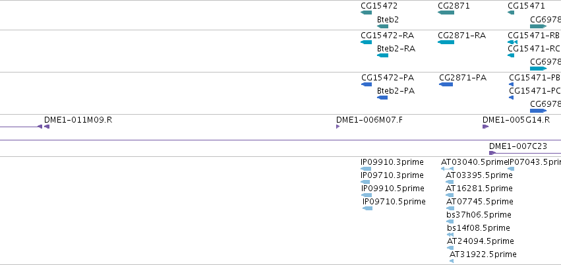Click the CG2871 gene arrow
Viewport: 561px width, 265px height.
446,13
